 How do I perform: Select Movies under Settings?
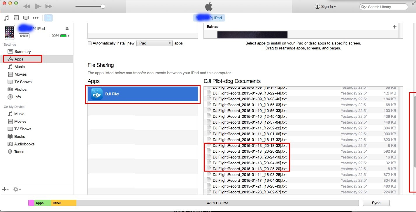pyautogui.click(x=20, y=74)
